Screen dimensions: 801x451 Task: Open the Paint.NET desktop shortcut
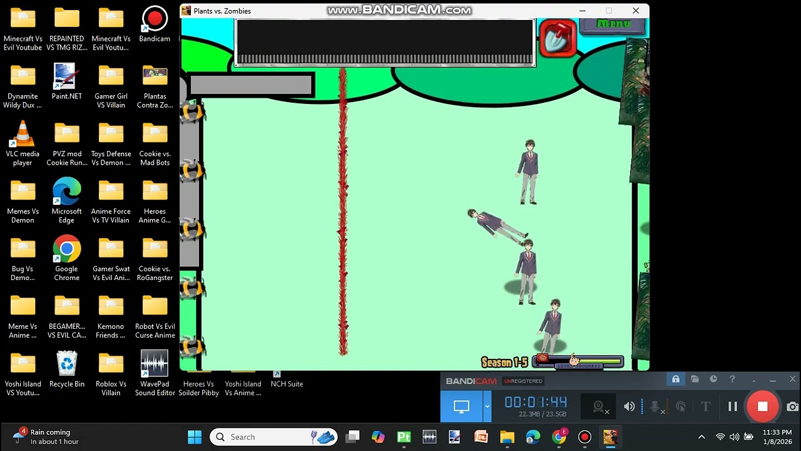click(67, 83)
